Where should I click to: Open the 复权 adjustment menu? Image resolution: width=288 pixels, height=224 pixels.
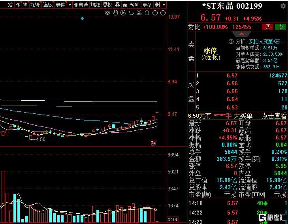point(107,5)
